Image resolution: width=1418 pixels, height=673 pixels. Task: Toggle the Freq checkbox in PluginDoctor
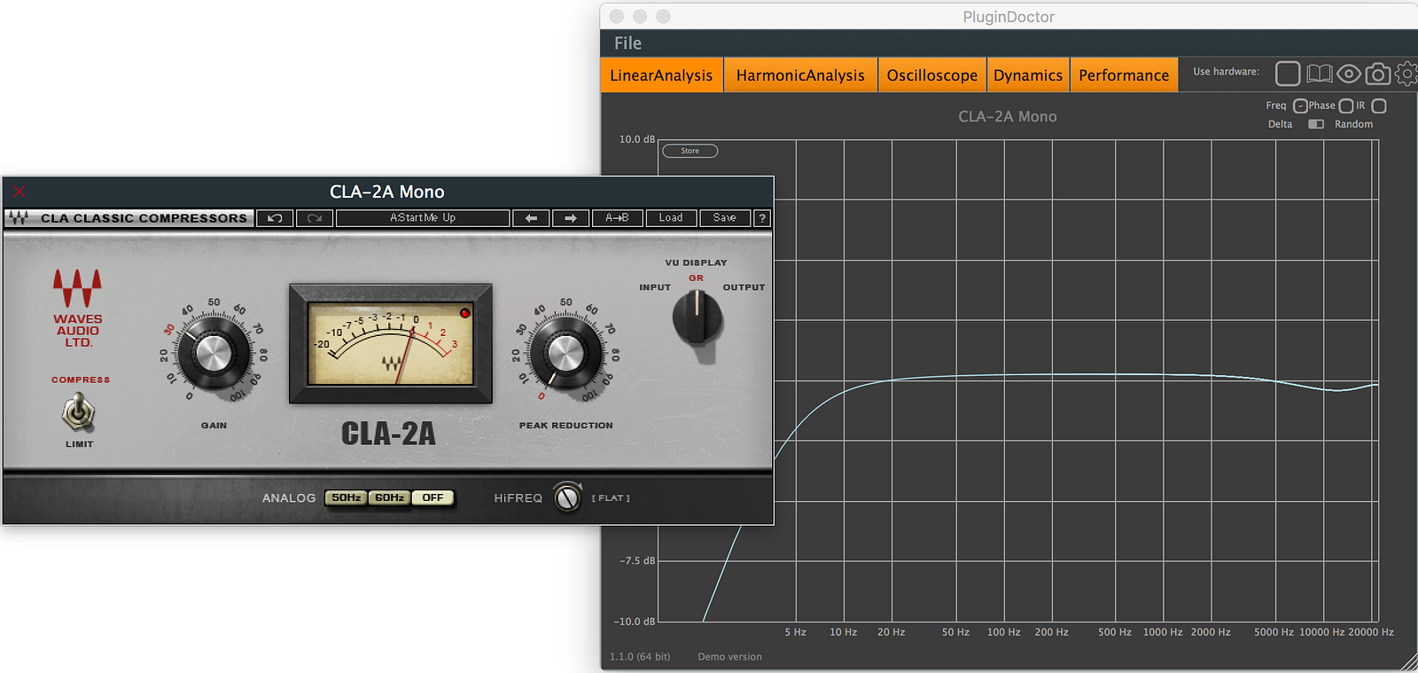pos(1300,106)
